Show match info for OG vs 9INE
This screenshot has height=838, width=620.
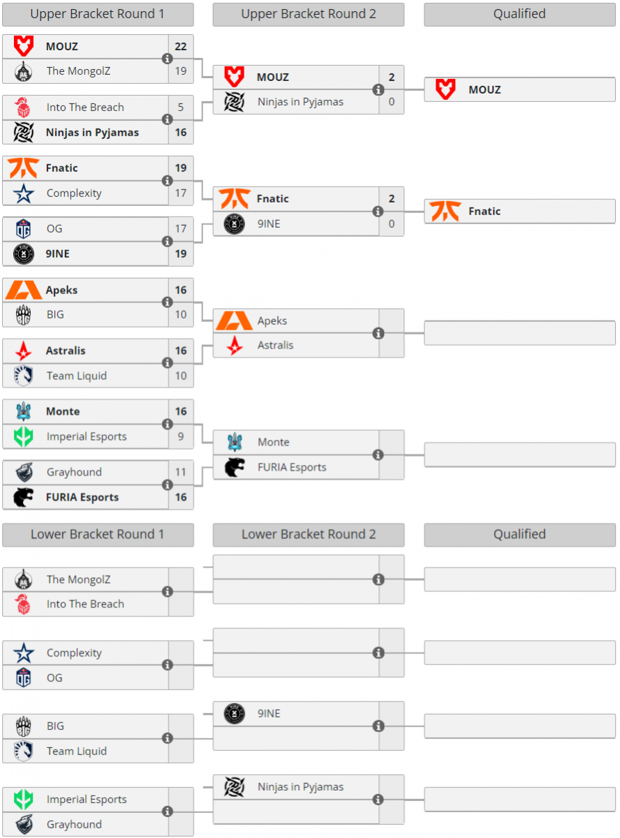click(x=167, y=241)
